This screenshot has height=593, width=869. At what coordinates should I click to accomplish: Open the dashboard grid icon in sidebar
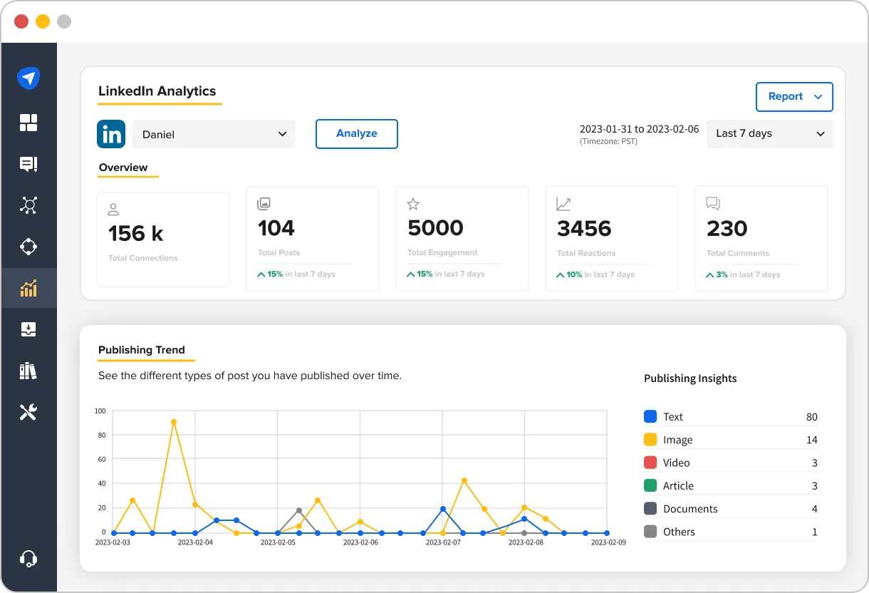click(28, 123)
